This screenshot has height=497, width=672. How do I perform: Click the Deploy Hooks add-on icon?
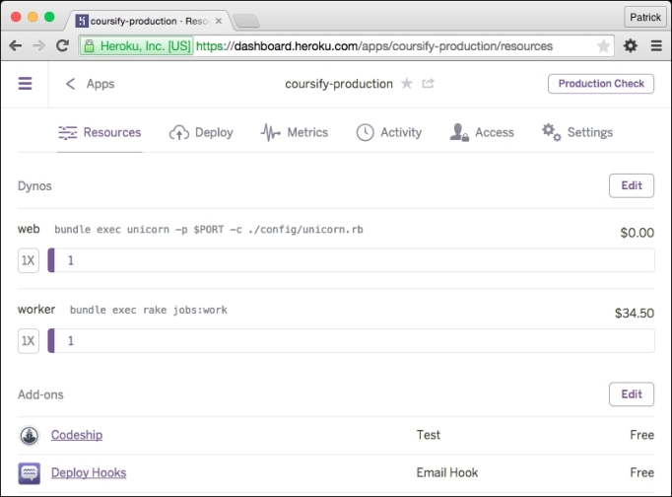click(30, 473)
